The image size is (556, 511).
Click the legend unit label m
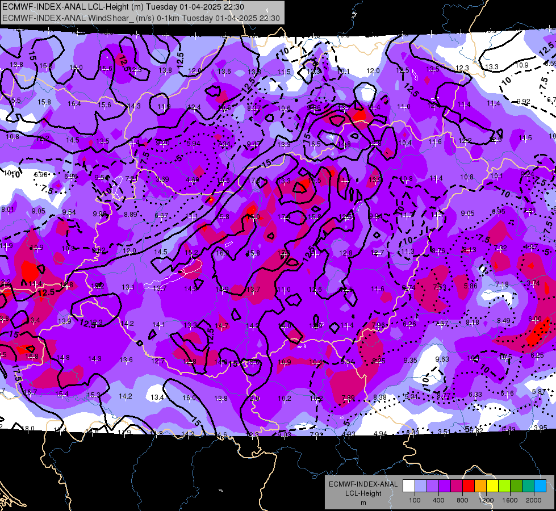click(363, 502)
